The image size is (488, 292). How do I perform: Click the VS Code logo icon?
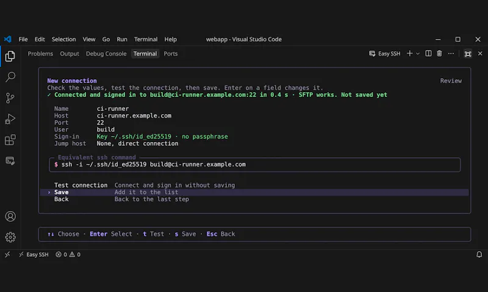tap(8, 39)
